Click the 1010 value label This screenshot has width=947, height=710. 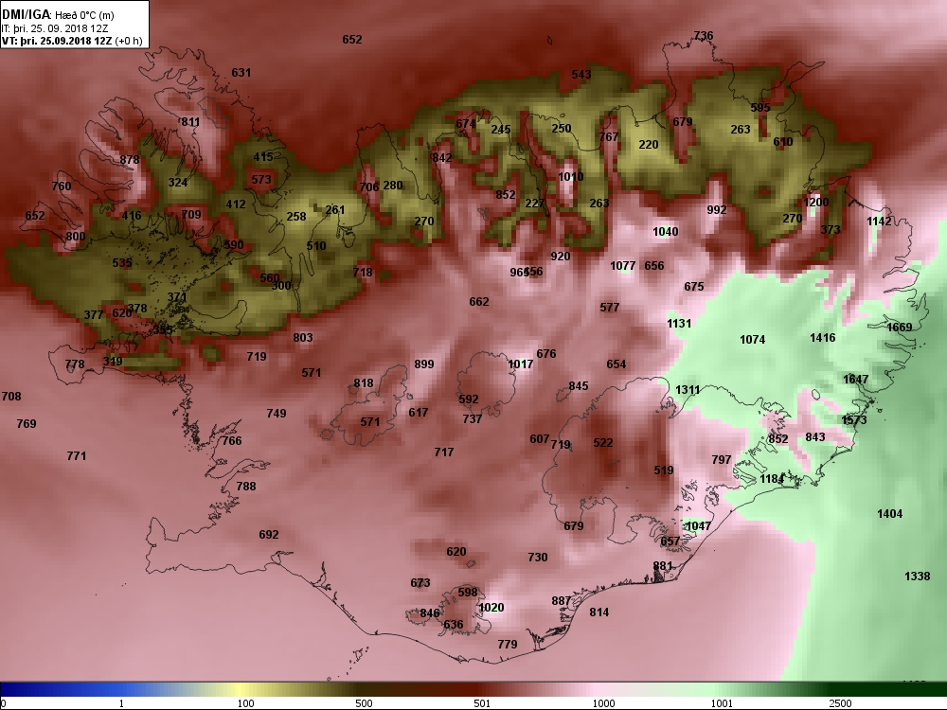pyautogui.click(x=571, y=177)
